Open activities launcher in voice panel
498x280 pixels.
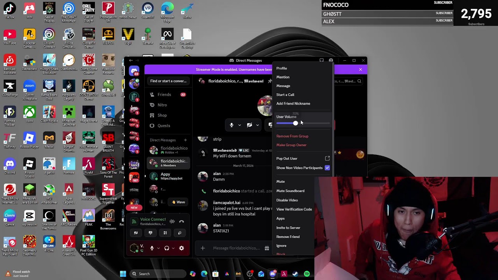[165, 233]
